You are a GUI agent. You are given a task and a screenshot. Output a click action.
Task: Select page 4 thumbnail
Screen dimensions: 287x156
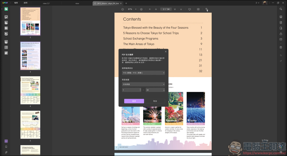coord(30,90)
